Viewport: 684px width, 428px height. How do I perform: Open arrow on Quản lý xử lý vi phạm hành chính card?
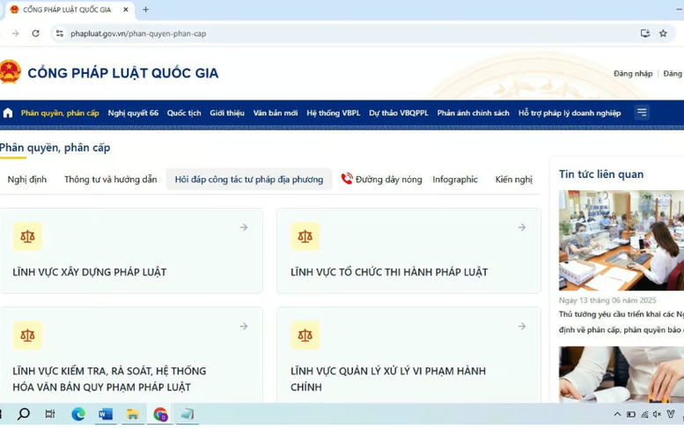(521, 327)
